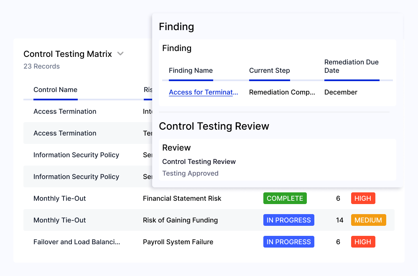The image size is (418, 276).
Task: Click IN PROGRESS badge for Risk of Gaining Funding
Action: [x=289, y=220]
